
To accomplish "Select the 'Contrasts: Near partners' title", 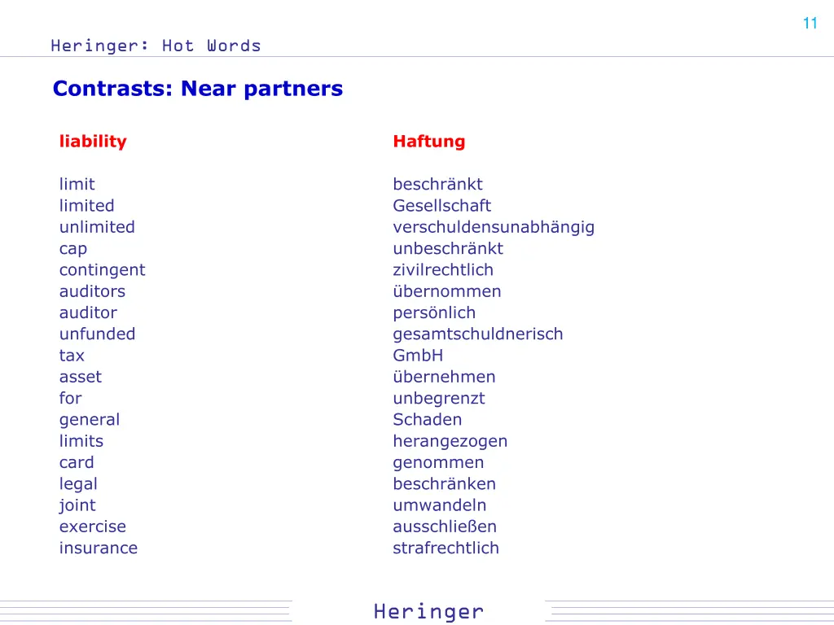I will click(198, 88).
